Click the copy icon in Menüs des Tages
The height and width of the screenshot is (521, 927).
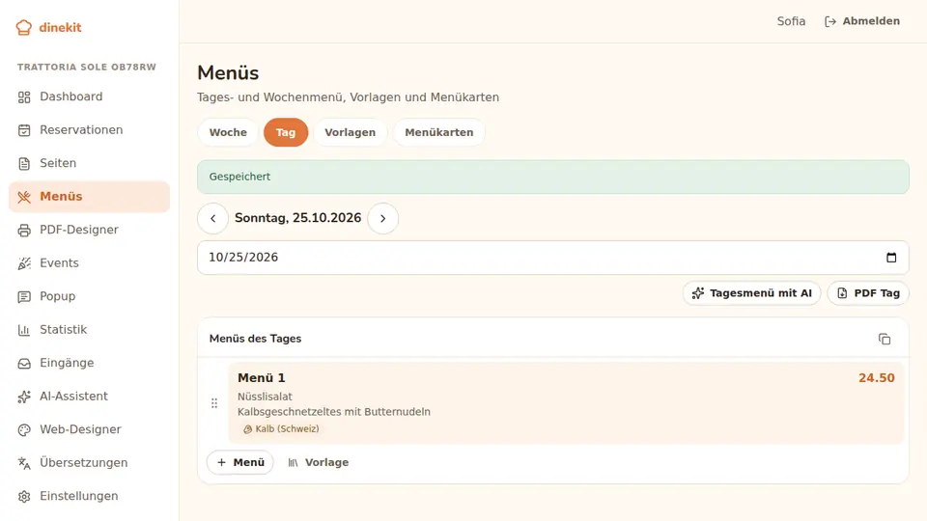point(885,339)
